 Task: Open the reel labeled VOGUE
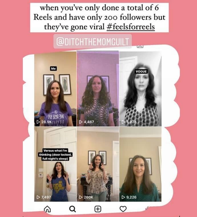[x=140, y=89]
